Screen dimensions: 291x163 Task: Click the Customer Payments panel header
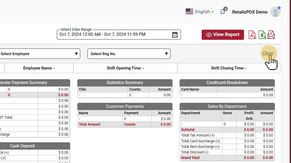click(x=125, y=107)
